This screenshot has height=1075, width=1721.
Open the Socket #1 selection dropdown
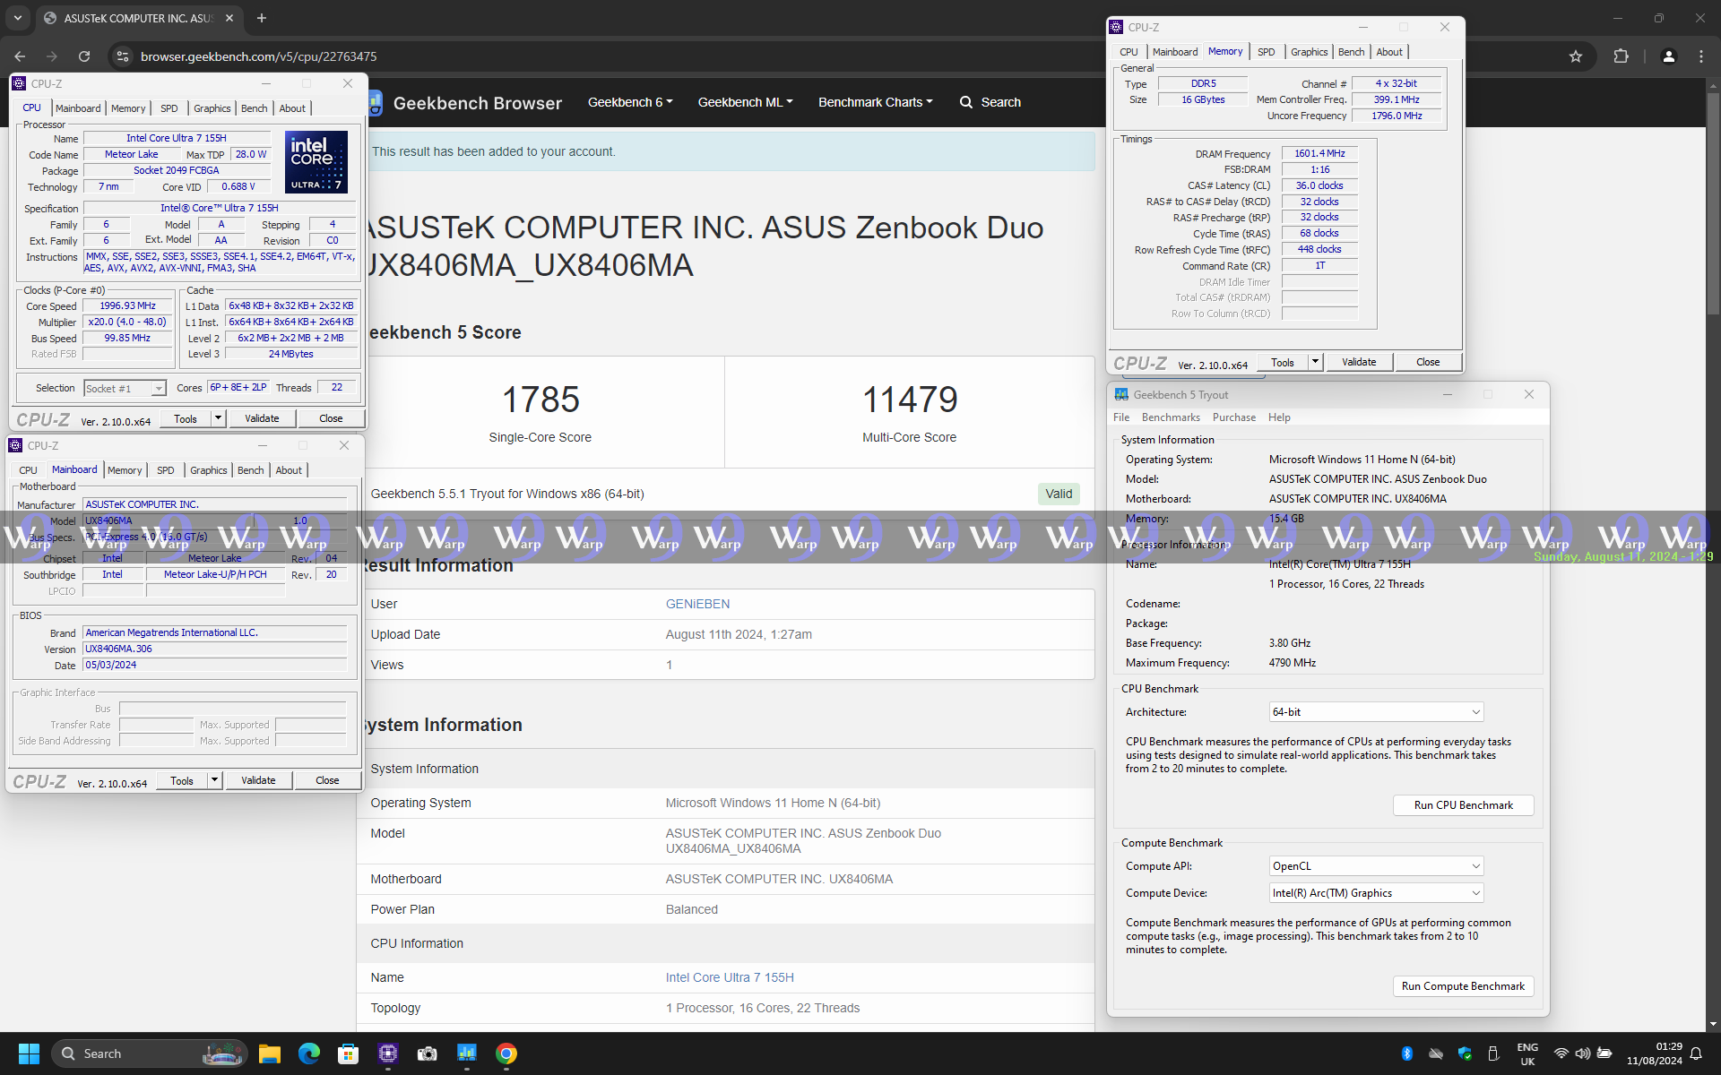pos(125,388)
